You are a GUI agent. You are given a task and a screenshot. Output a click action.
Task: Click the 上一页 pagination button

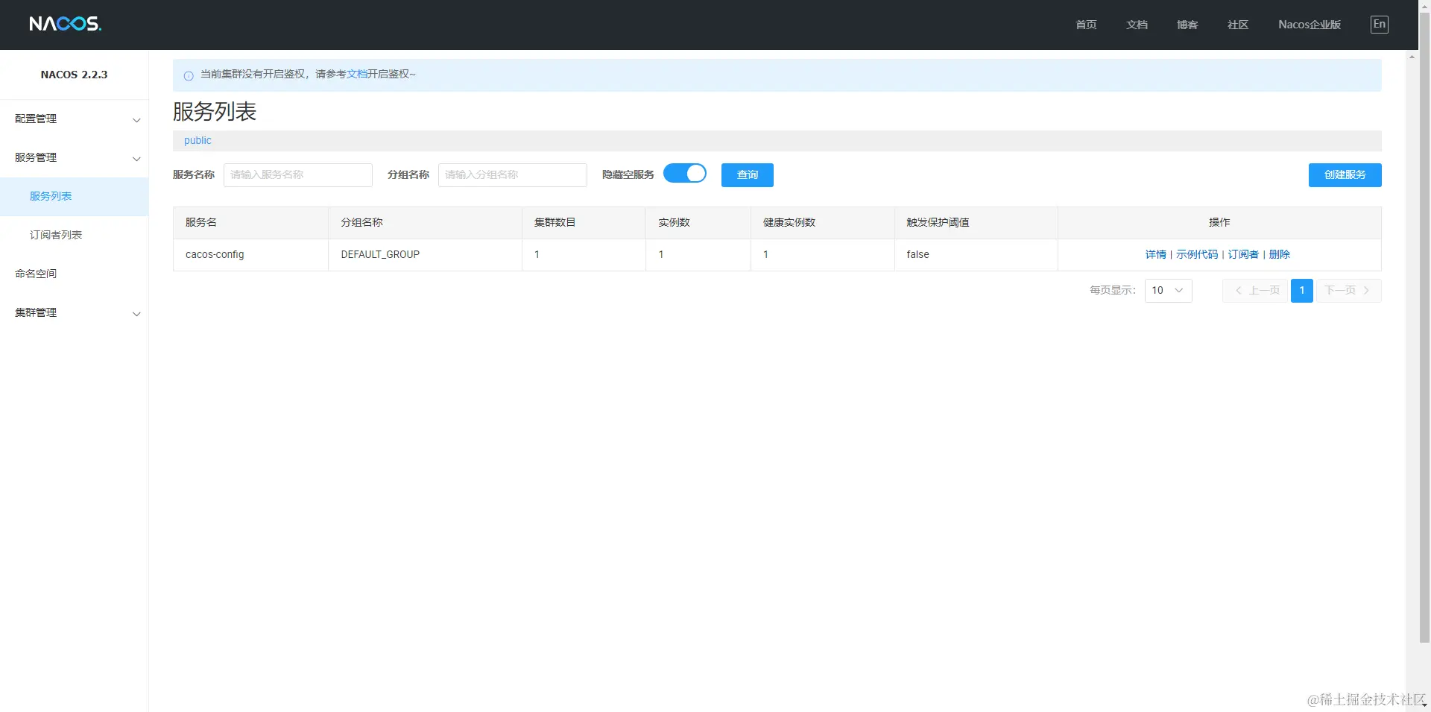pos(1257,291)
